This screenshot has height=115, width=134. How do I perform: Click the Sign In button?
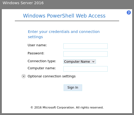pos(73,88)
